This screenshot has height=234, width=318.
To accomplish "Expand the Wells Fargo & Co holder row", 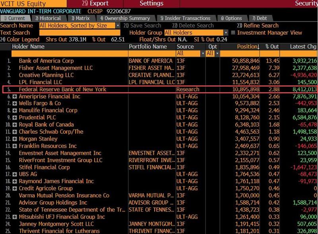I will (x=15, y=103).
